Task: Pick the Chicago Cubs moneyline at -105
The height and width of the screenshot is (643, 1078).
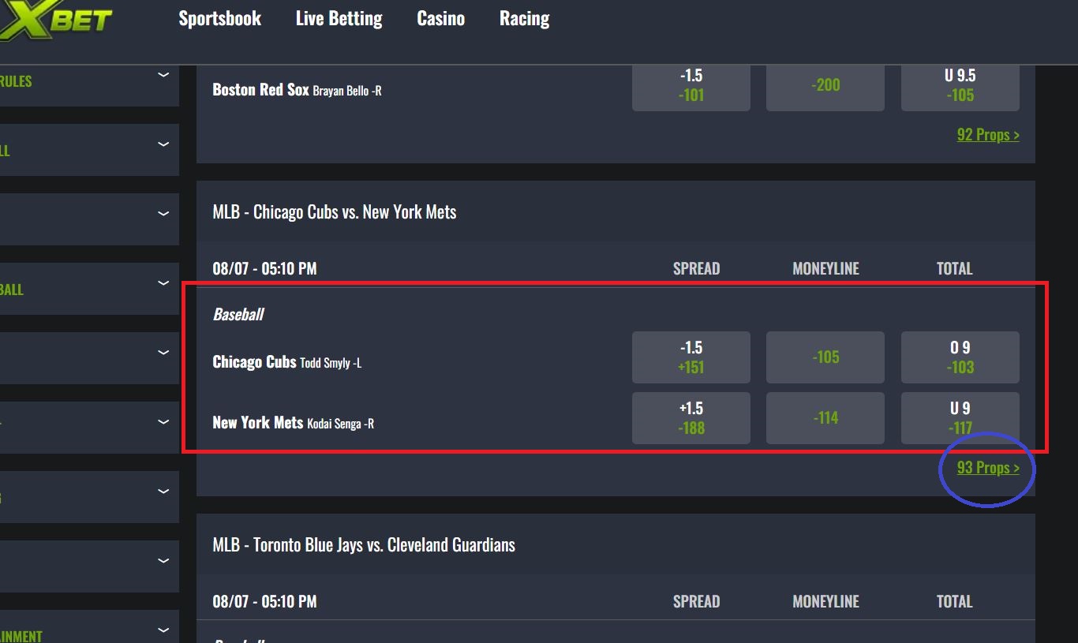Action: click(825, 357)
